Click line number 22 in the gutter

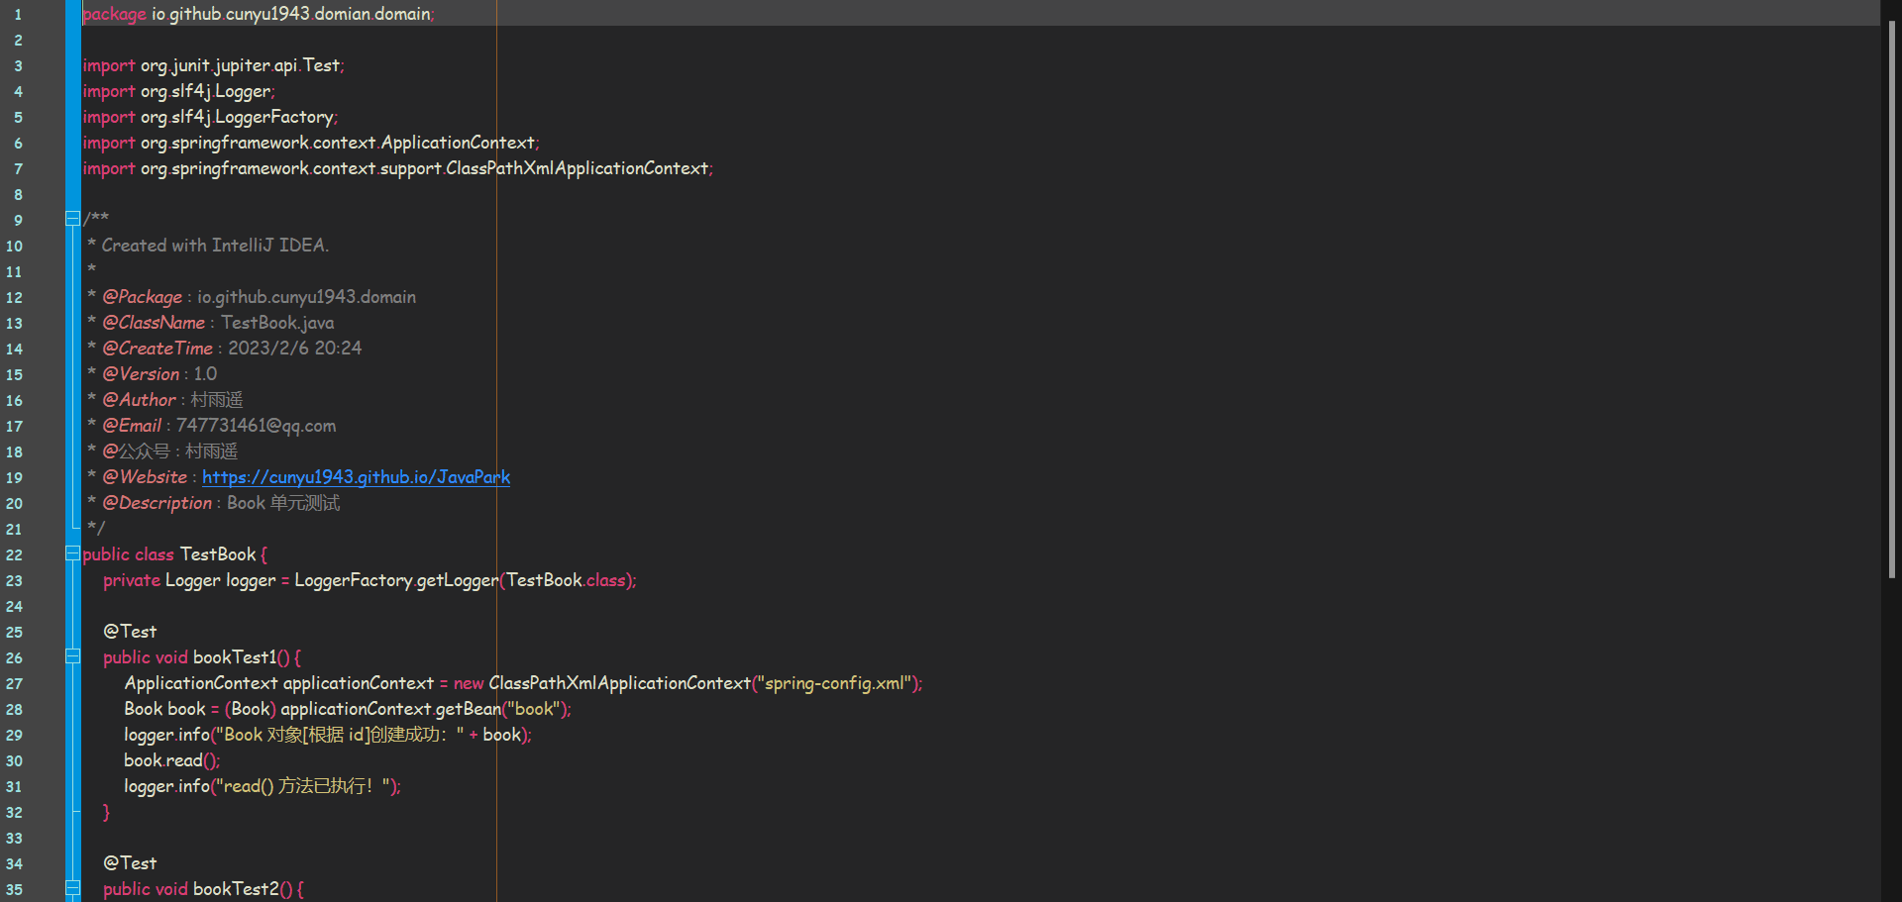pyautogui.click(x=14, y=555)
